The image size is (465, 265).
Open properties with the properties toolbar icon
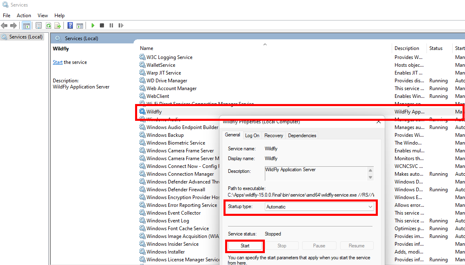(39, 25)
